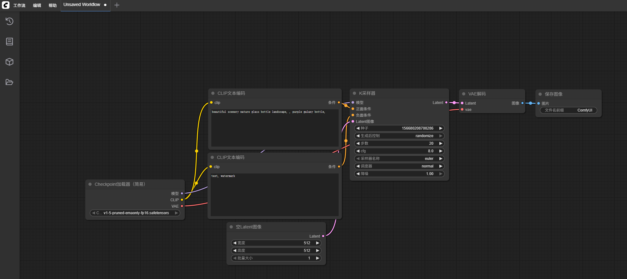Collapse the lower CLIP文本编码 node via its dot
Viewport: 627px width, 279px height.
pos(212,157)
